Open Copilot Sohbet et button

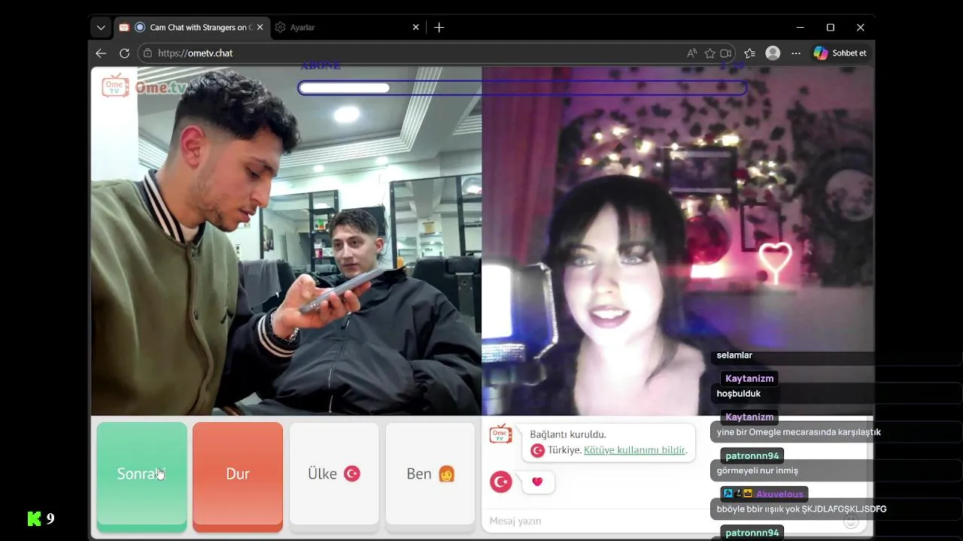pos(840,53)
